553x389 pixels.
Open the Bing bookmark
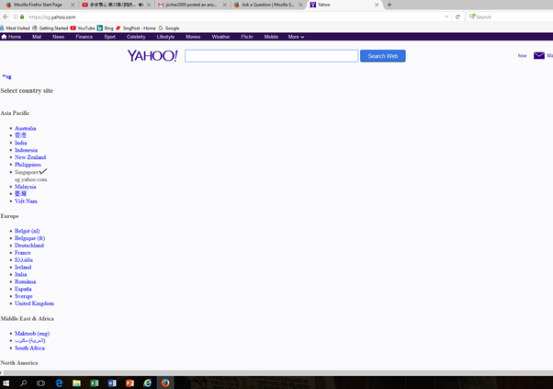105,28
